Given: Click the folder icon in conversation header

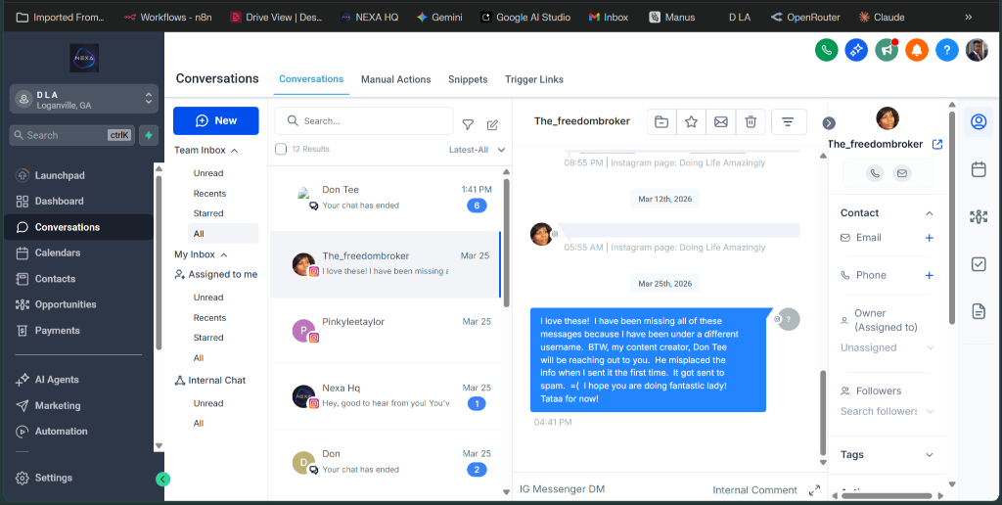Looking at the screenshot, I should pyautogui.click(x=661, y=121).
